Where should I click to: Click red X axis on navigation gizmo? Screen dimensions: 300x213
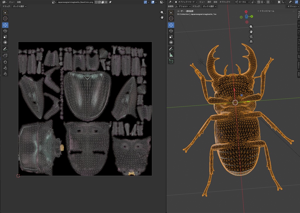point(246,12)
